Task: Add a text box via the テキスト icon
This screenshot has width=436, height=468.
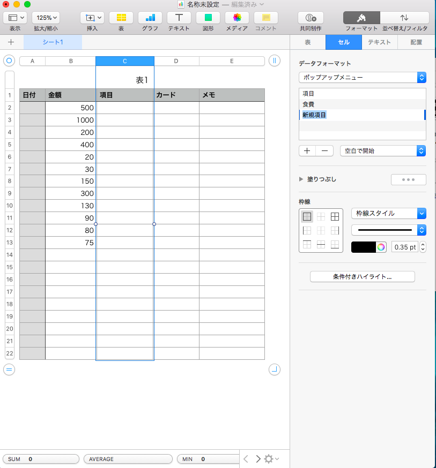Action: pyautogui.click(x=179, y=19)
